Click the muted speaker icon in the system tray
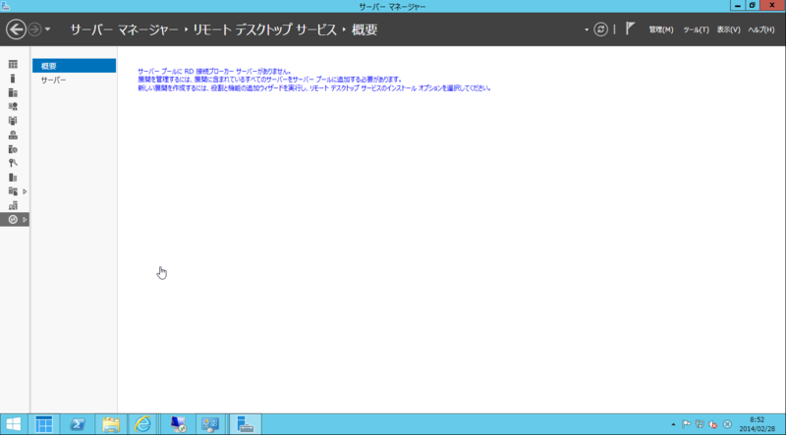The image size is (786, 435). (713, 424)
